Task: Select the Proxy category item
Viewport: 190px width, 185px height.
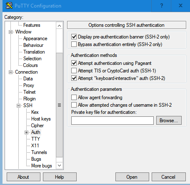Action: (x=29, y=85)
